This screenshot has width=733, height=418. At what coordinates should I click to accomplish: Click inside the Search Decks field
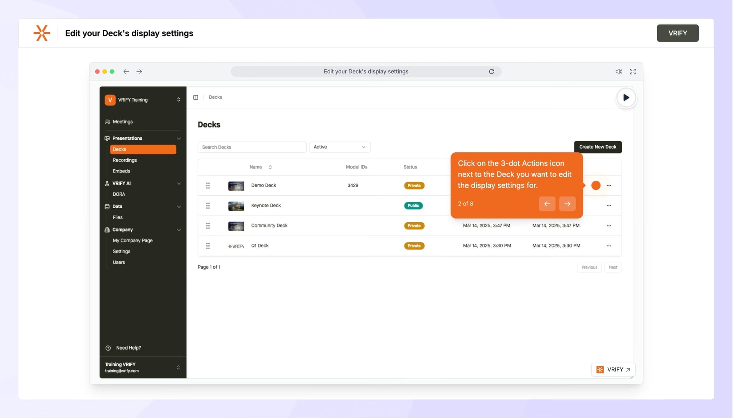pyautogui.click(x=252, y=147)
